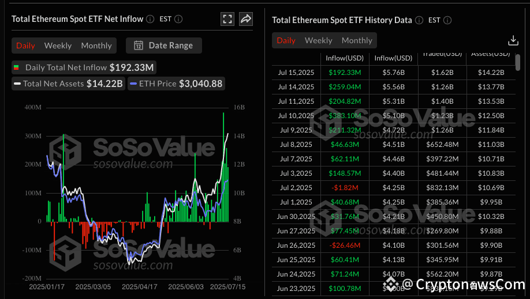Click the $259.04M inflow value
This screenshot has width=530, height=299.
(345, 87)
